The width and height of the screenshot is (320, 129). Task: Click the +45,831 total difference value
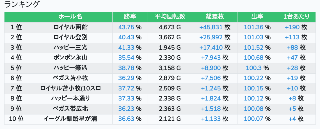point(211,27)
